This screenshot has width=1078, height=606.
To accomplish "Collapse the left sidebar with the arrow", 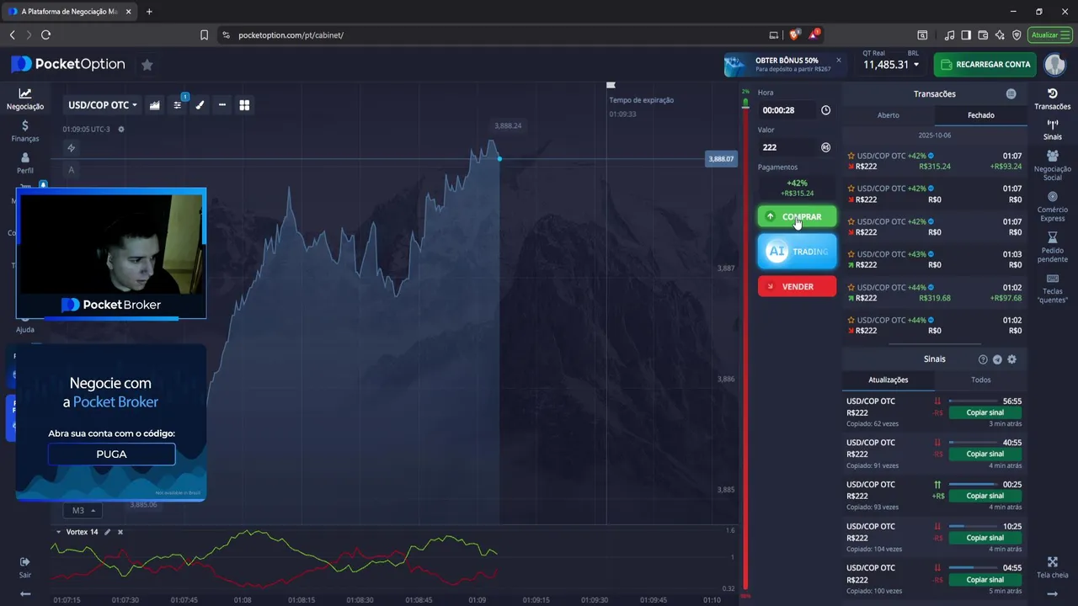I will [25, 594].
